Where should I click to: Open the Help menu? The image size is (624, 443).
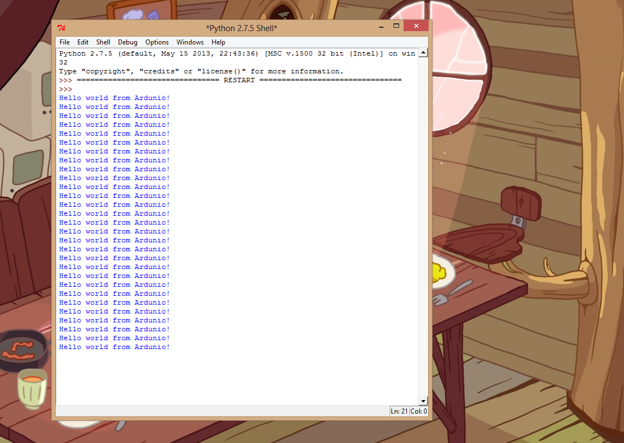218,42
